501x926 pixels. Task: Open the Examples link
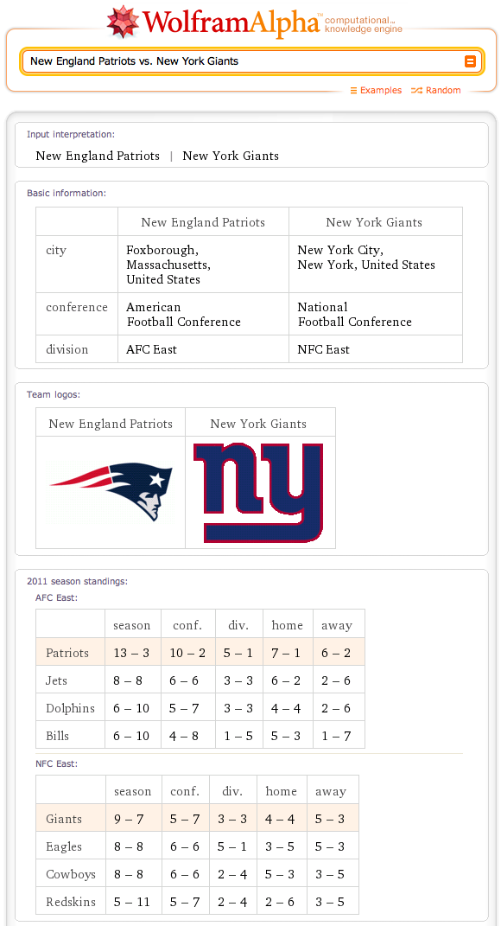(381, 91)
